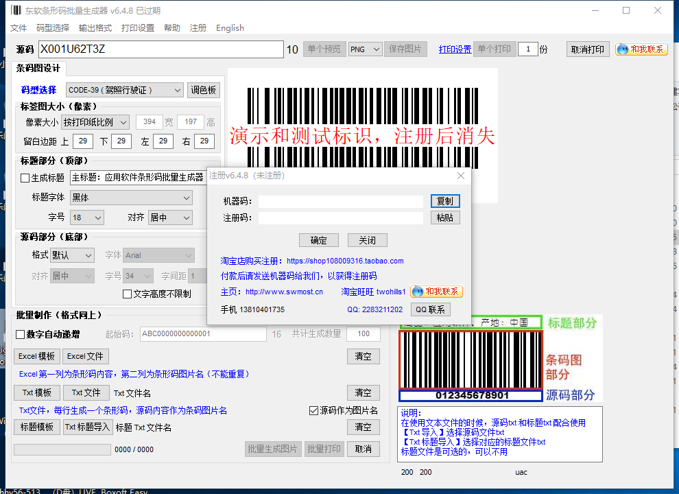The height and width of the screenshot is (494, 679).
Task: Click the 和我联系 icon button in registration dialog
Action: pyautogui.click(x=436, y=292)
